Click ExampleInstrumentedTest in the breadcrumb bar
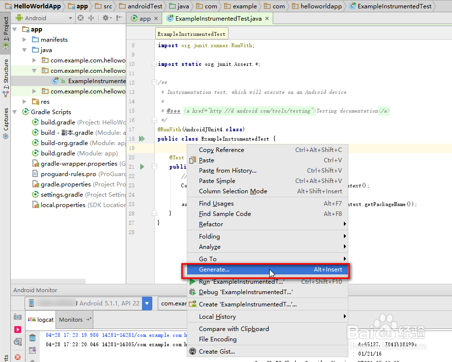 click(x=390, y=6)
